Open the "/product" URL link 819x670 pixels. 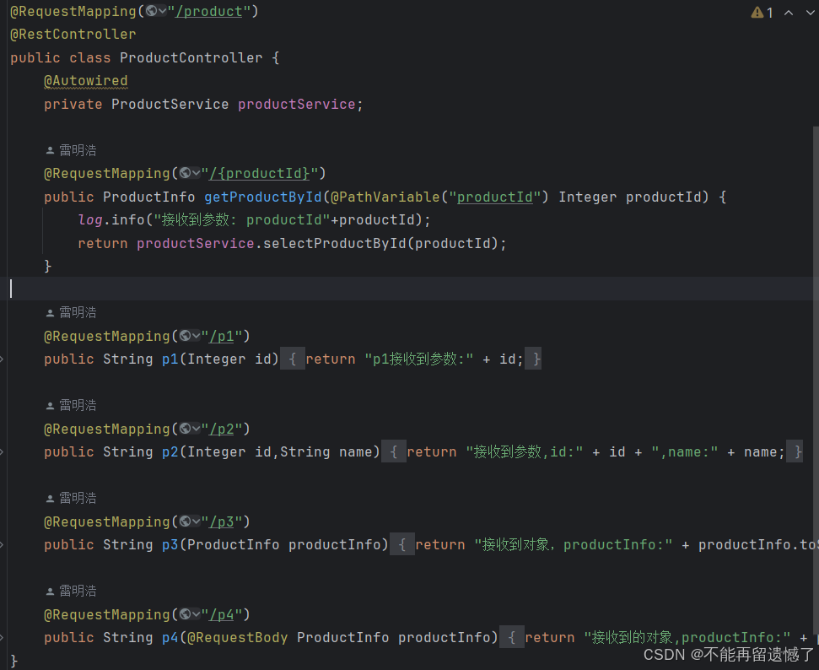coord(210,11)
